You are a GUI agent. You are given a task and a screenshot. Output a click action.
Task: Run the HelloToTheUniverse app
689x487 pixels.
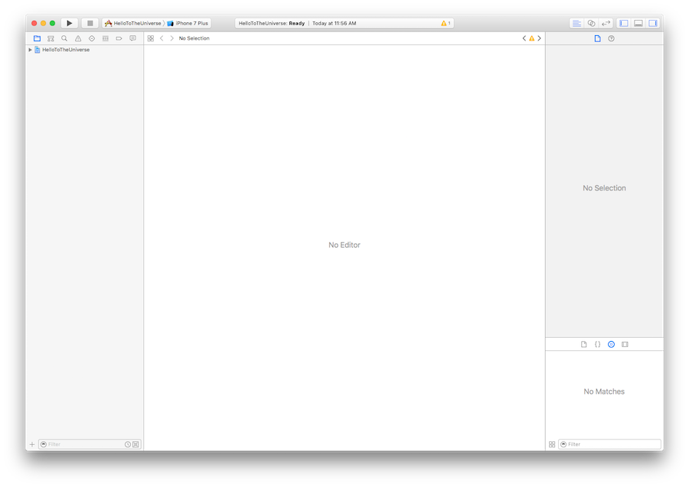point(69,23)
